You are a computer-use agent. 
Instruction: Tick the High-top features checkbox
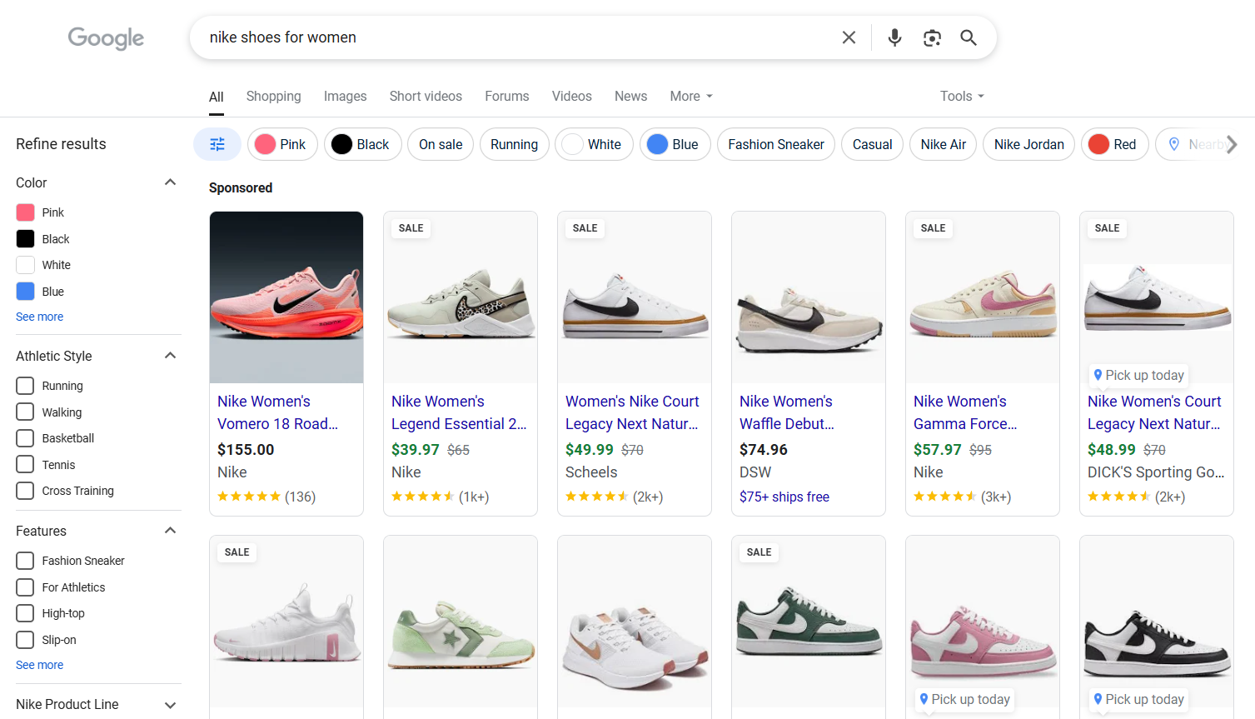click(x=26, y=613)
